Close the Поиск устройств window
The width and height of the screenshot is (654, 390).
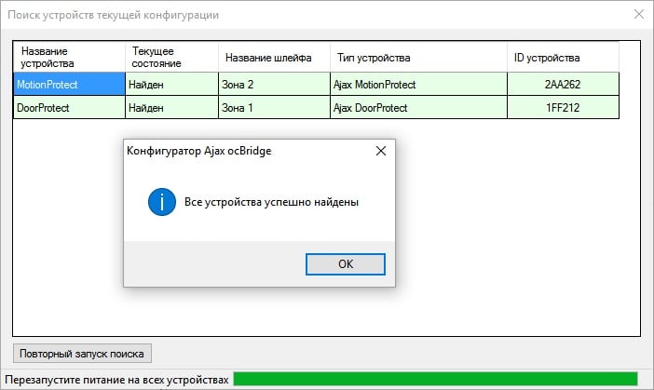click(x=638, y=14)
